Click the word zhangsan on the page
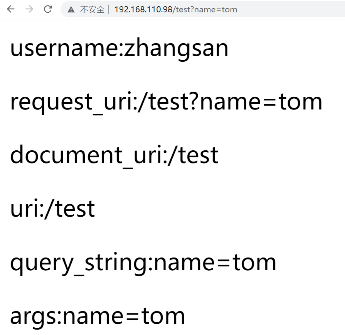The height and width of the screenshot is (335, 345). click(x=176, y=49)
